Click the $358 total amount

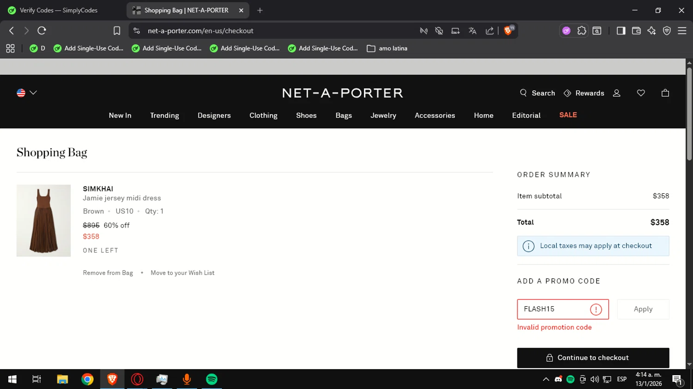pyautogui.click(x=660, y=222)
